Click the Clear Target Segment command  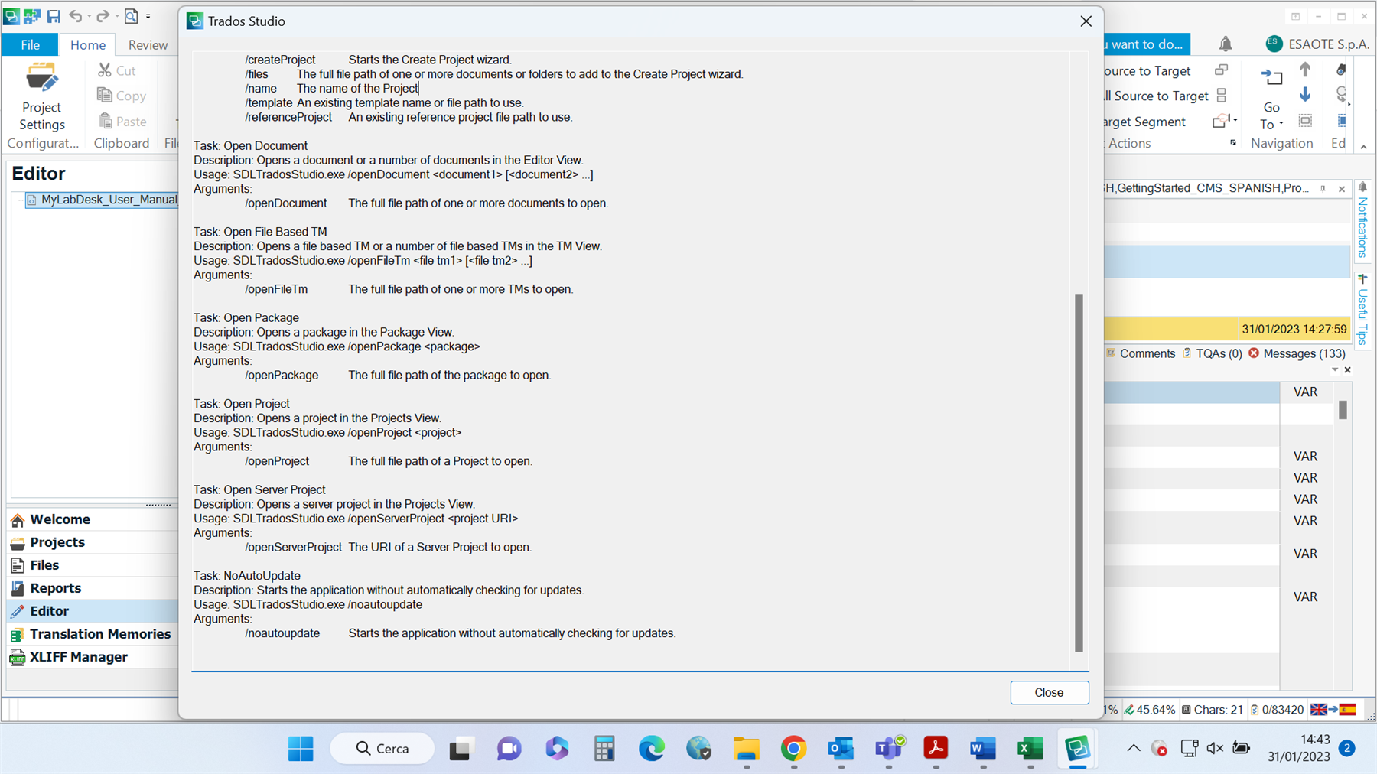coord(1145,122)
